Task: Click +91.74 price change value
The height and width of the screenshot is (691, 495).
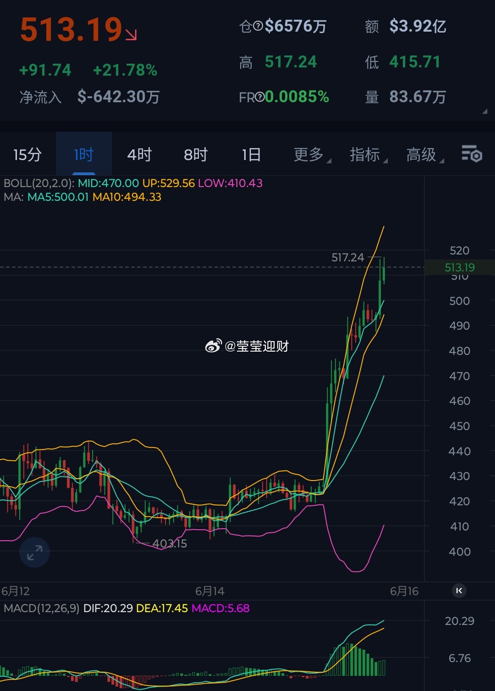Action: pyautogui.click(x=45, y=70)
